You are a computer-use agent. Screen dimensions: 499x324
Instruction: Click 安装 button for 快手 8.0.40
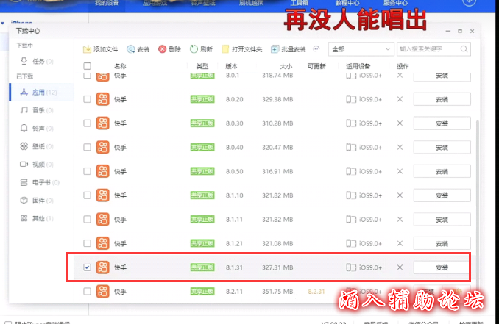click(442, 148)
